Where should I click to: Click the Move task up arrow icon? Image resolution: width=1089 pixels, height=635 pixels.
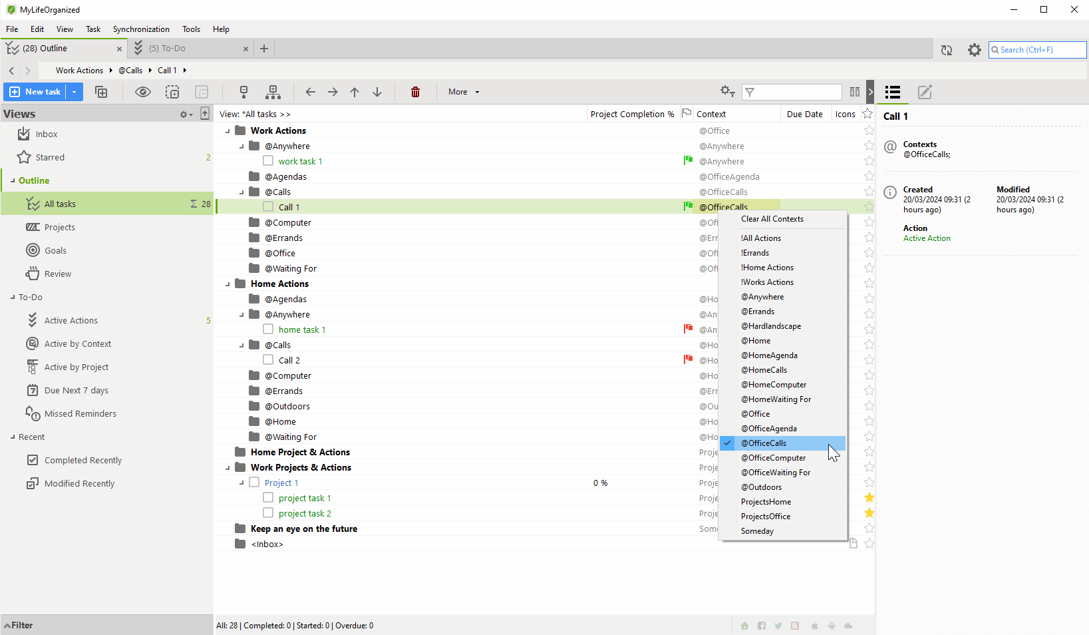point(355,92)
